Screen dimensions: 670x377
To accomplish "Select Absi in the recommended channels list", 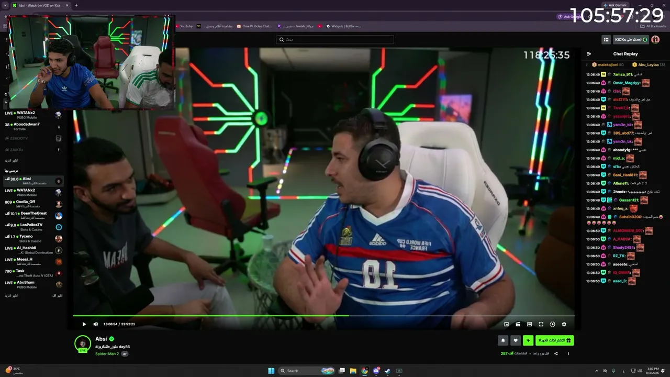I will coord(32,181).
